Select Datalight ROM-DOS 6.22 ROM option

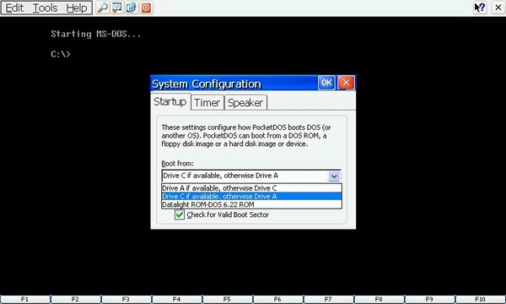(x=251, y=204)
